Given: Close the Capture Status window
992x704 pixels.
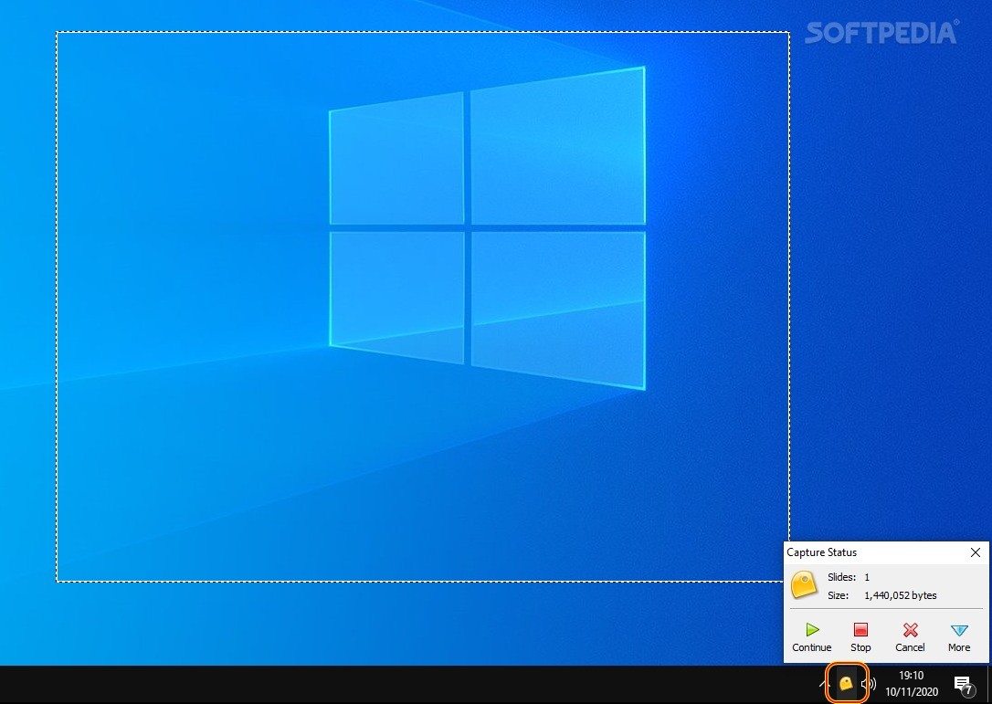Looking at the screenshot, I should [x=976, y=552].
